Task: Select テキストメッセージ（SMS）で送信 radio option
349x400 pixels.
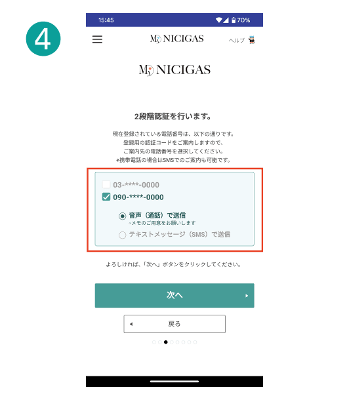Action: pos(123,235)
